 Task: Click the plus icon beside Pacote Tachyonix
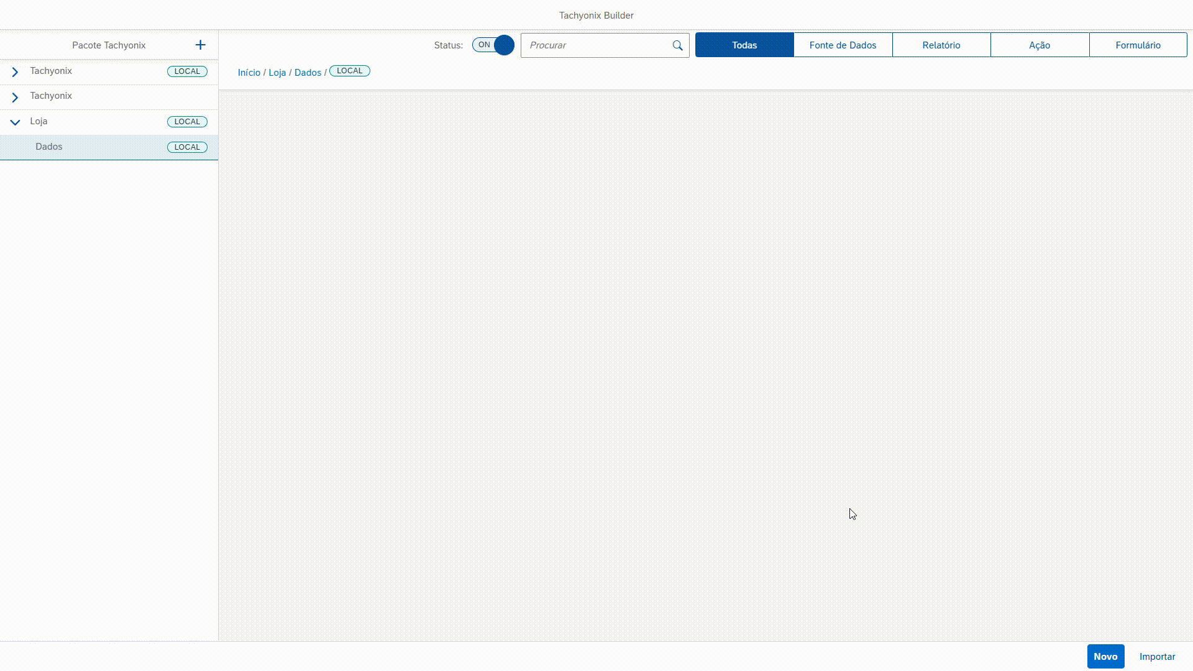pos(200,45)
